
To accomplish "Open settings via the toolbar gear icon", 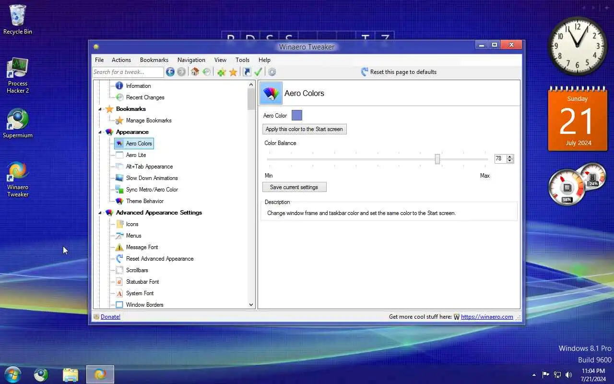I will click(272, 72).
